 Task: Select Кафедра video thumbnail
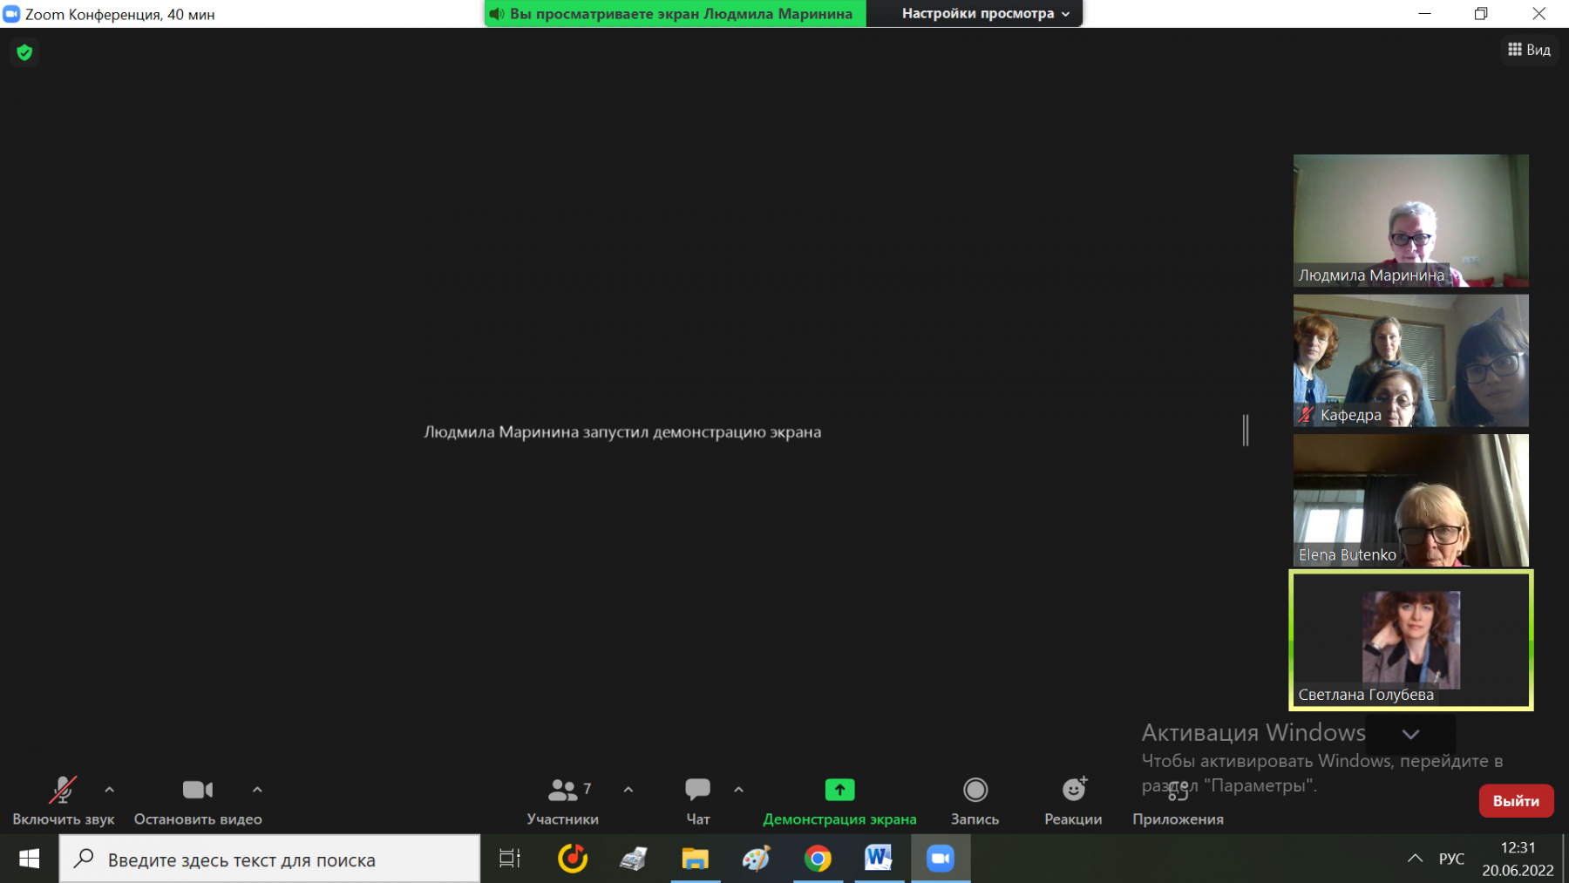1410,360
